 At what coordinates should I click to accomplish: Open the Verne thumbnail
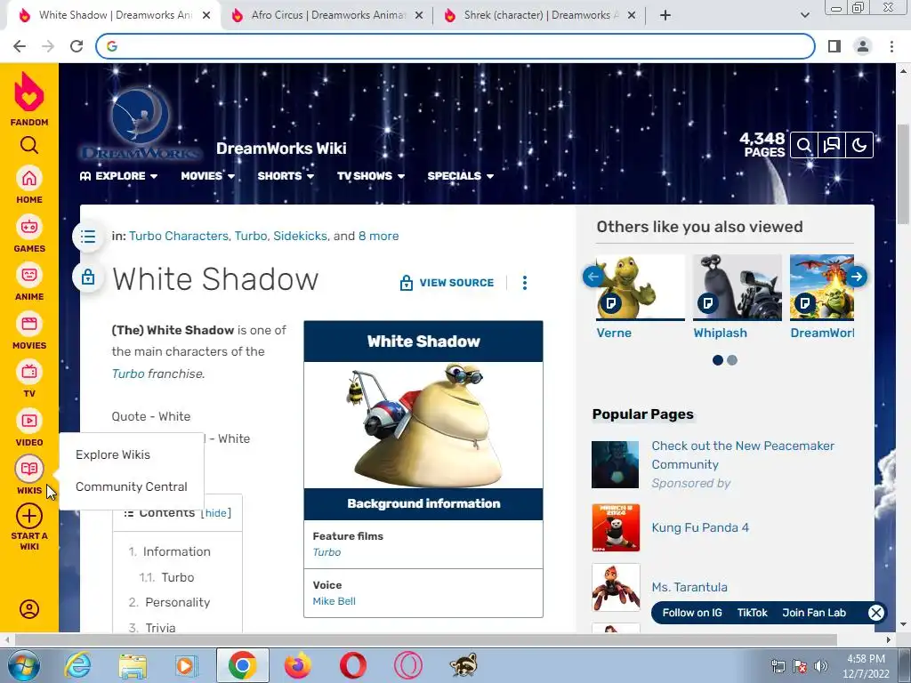[x=641, y=287]
